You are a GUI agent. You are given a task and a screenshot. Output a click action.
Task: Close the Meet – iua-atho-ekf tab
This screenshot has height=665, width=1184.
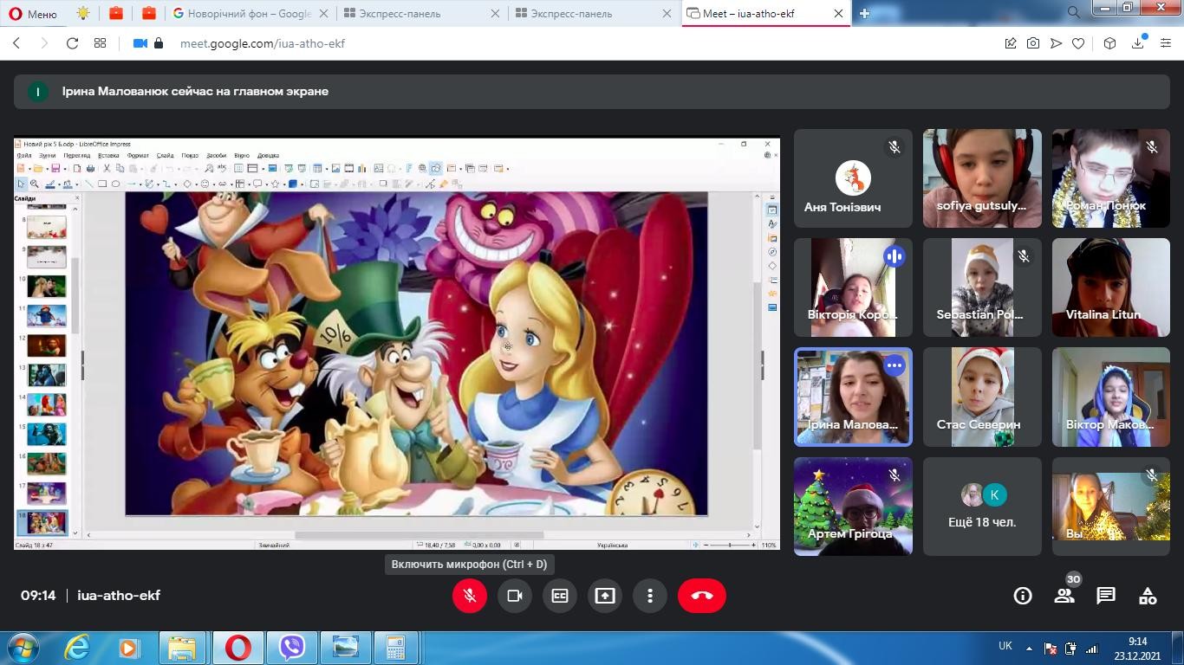838,14
